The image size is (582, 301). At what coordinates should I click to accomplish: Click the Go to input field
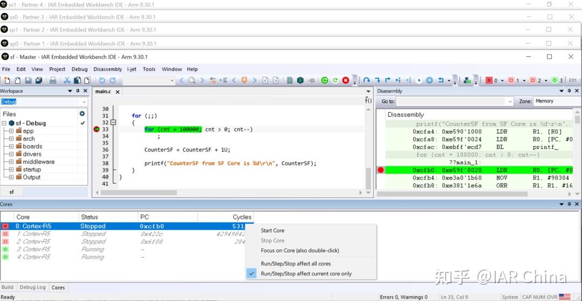(452, 102)
